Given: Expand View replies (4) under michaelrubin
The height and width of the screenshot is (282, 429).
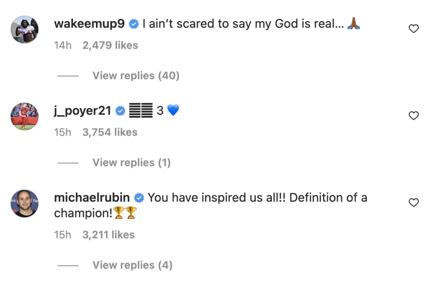Looking at the screenshot, I should [x=132, y=265].
